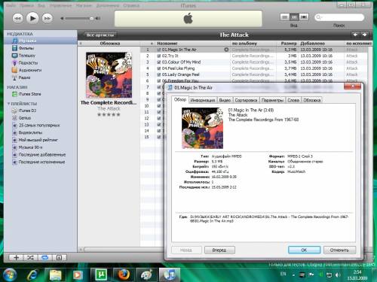The image size is (377, 282).
Task: Add a new playlist with the plus button
Action: 16,257
